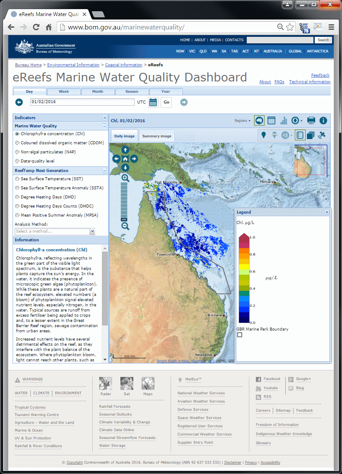Viewport: 342px width, 474px height.
Task: Open the Analysis Method combo box
Action: click(55, 231)
